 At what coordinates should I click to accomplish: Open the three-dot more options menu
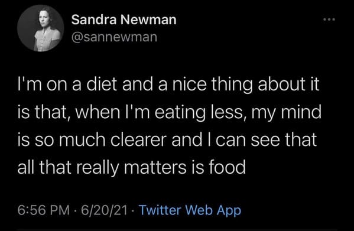tap(329, 19)
